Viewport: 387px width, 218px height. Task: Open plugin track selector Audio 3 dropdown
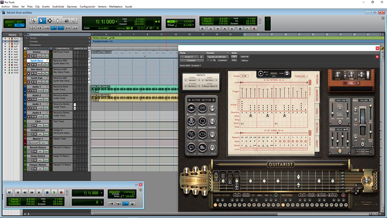click(x=190, y=57)
